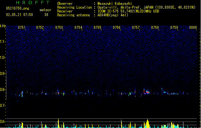This screenshot has height=128, width=201.
Task: Click the meteor count value 38
Action: 46,15
